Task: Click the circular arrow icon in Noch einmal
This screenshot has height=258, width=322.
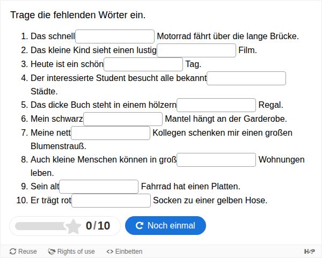Action: 140,226
